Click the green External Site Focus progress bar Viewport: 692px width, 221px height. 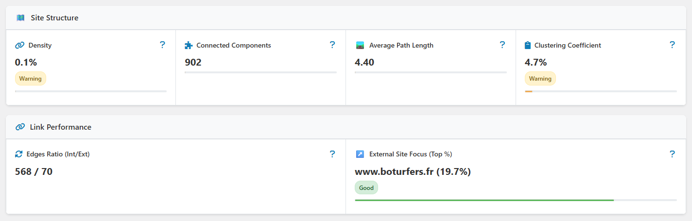click(484, 200)
